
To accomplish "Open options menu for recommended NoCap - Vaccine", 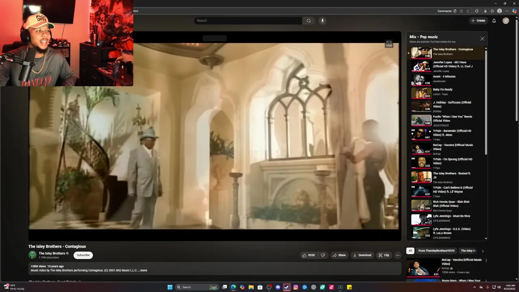I will point(486,260).
